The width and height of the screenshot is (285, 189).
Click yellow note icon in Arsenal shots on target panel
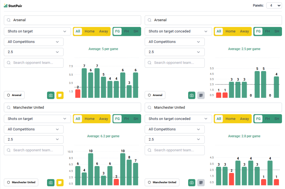[x=60, y=95]
